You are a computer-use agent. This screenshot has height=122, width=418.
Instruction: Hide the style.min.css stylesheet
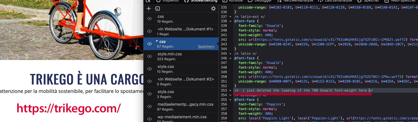click(150, 56)
